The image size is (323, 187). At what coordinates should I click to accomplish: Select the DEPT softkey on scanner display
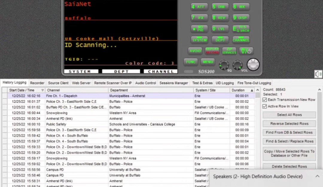121,71
